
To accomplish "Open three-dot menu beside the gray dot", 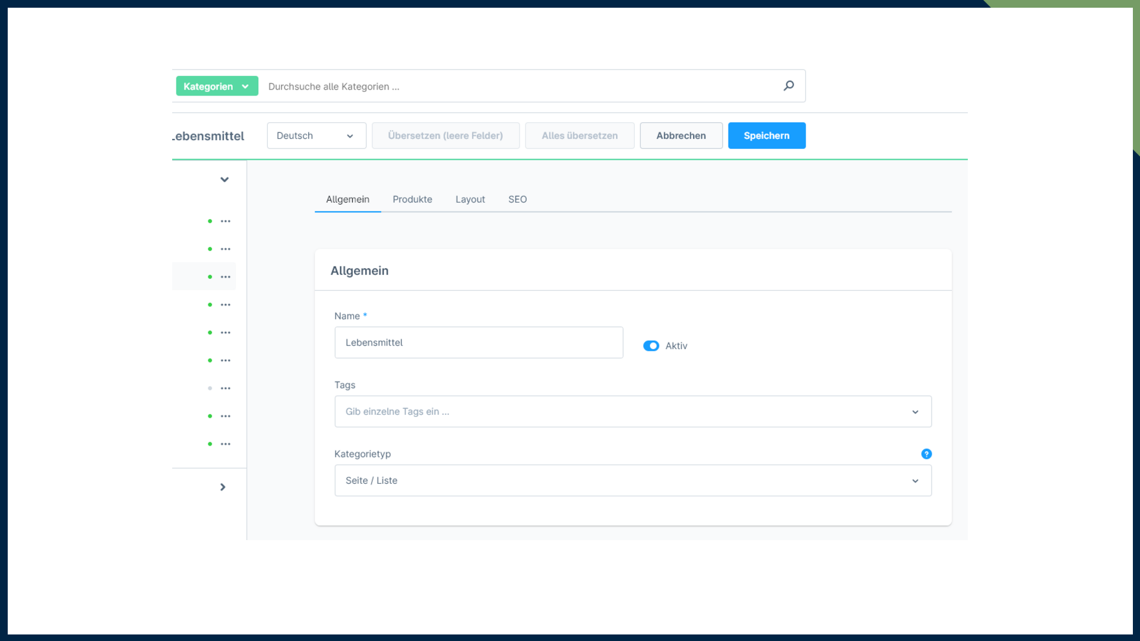I will point(226,389).
